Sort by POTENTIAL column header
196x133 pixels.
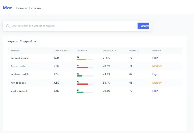[134, 51]
